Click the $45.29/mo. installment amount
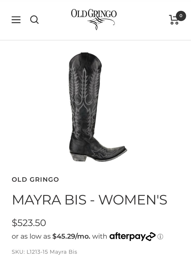Screen dimensions: 191x258 pyautogui.click(x=71, y=237)
